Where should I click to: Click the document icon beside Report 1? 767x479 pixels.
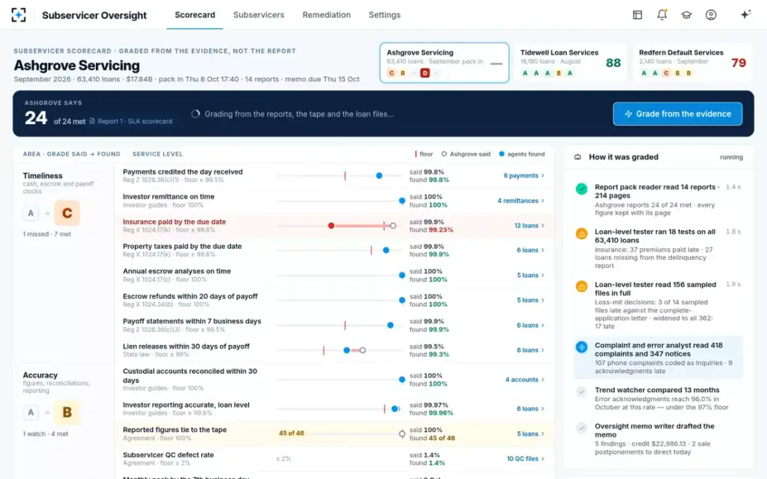(92, 121)
